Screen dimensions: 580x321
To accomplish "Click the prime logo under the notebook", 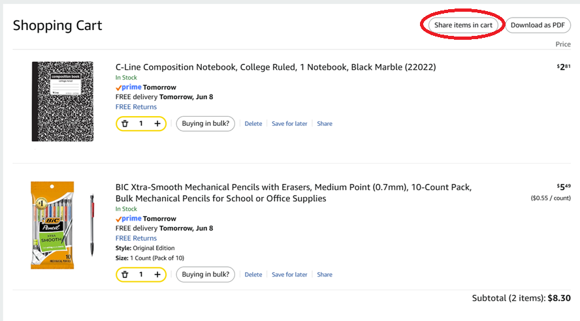I will [129, 87].
